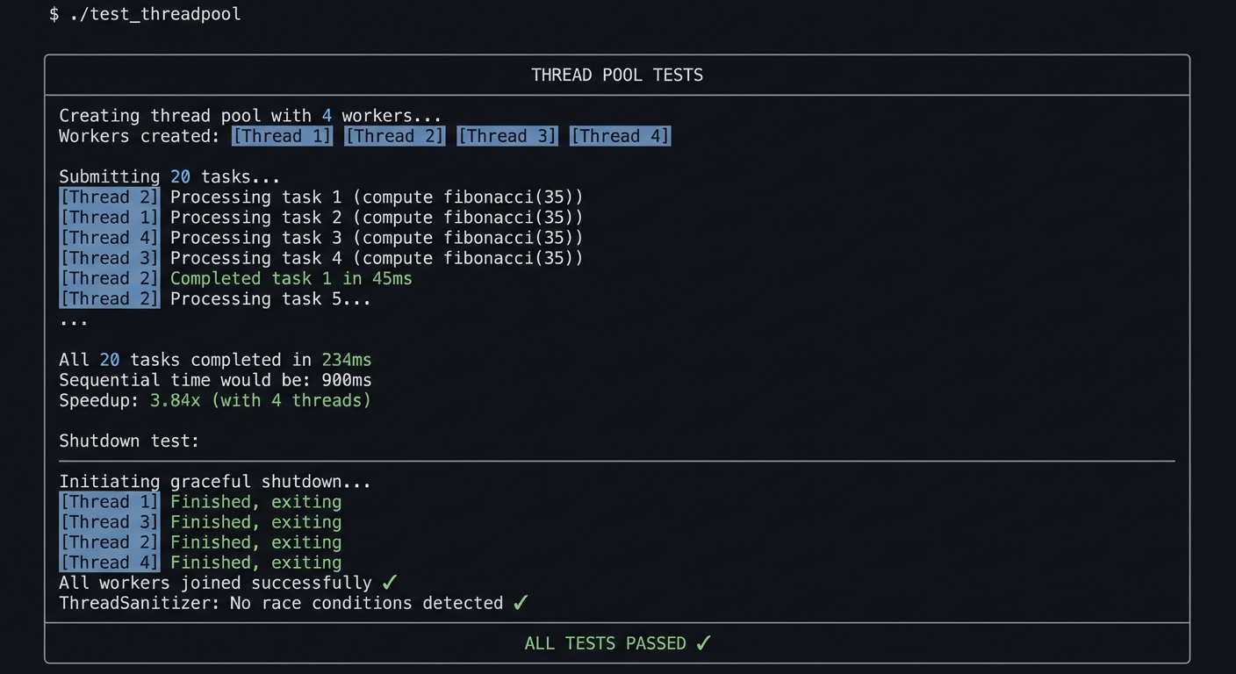Select the [Thread 3] badge in Workers created
The image size is (1236, 674).
coord(507,136)
